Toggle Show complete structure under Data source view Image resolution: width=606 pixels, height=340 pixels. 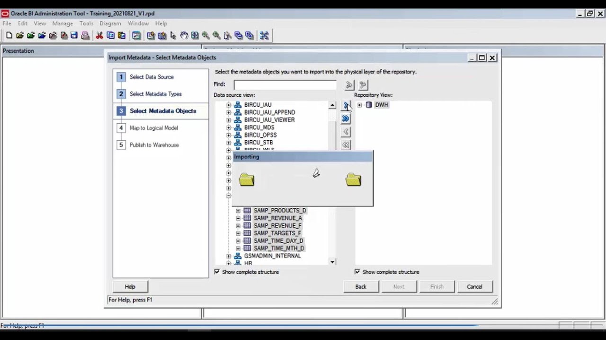[x=217, y=272]
